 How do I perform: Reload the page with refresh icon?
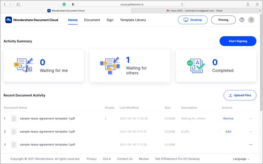[182, 4]
